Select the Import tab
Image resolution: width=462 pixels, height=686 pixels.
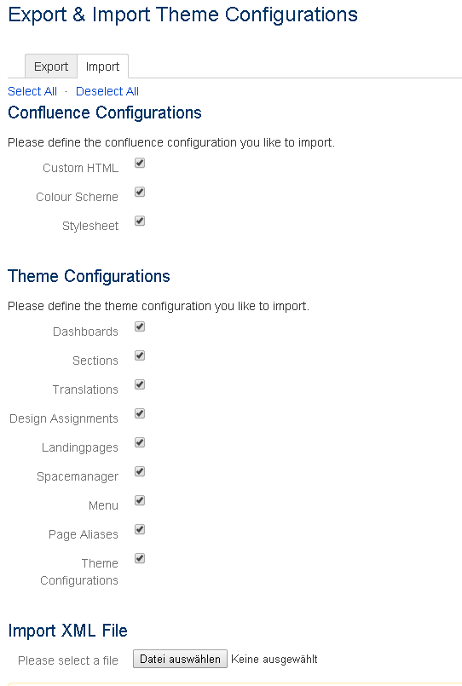pos(102,66)
